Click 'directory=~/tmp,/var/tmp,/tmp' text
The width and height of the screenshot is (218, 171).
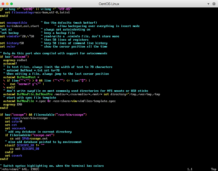pyautogui.click(x=135, y=94)
